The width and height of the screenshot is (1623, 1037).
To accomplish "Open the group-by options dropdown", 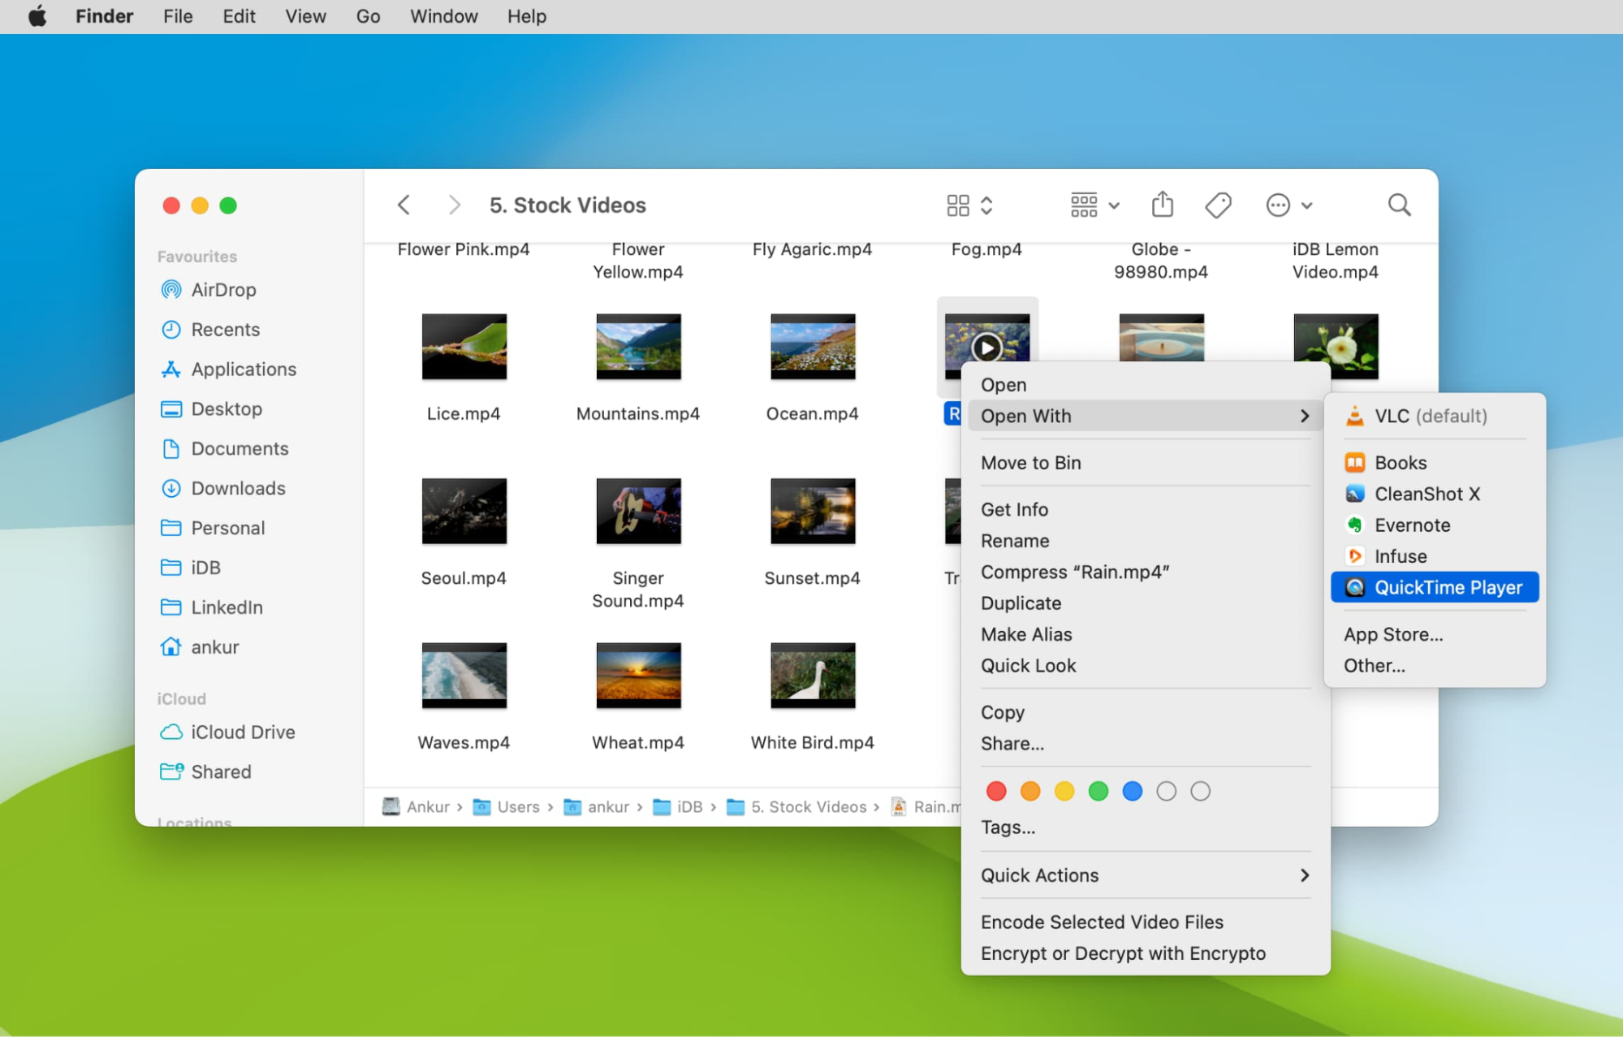I will (1094, 205).
